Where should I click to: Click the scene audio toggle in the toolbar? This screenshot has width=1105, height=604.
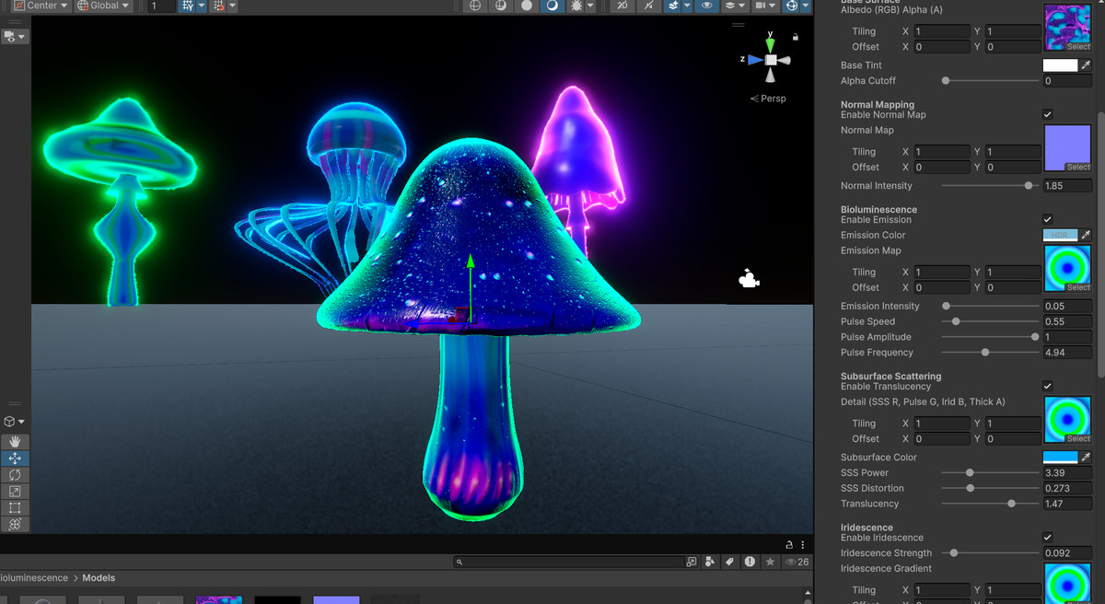coord(647,6)
